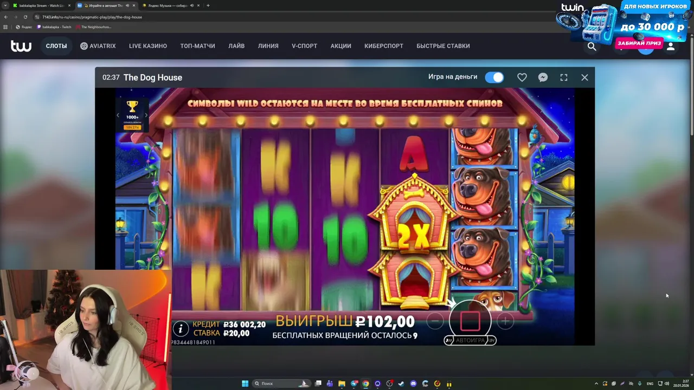Switch the game to fullscreen
The image size is (694, 390).
click(564, 77)
